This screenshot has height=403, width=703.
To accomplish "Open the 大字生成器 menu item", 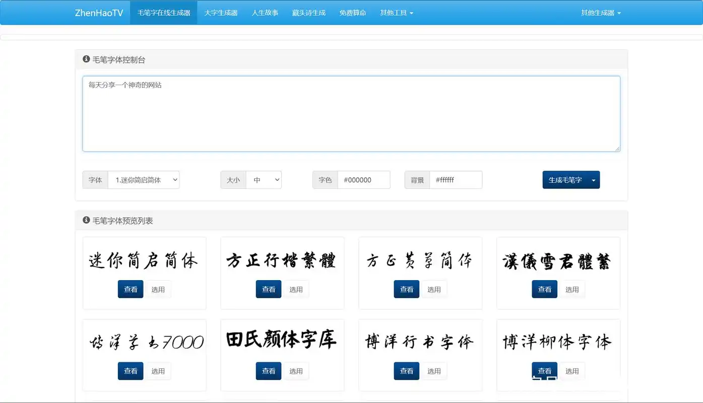I will click(x=221, y=13).
